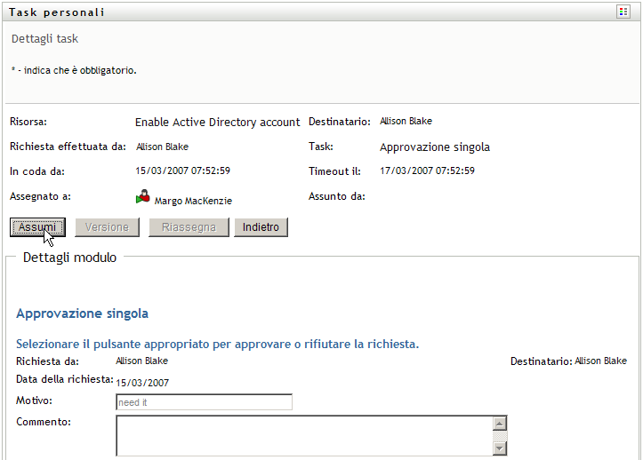The image size is (643, 460).
Task: Click the In coda da timestamp value
Action: pyautogui.click(x=183, y=171)
